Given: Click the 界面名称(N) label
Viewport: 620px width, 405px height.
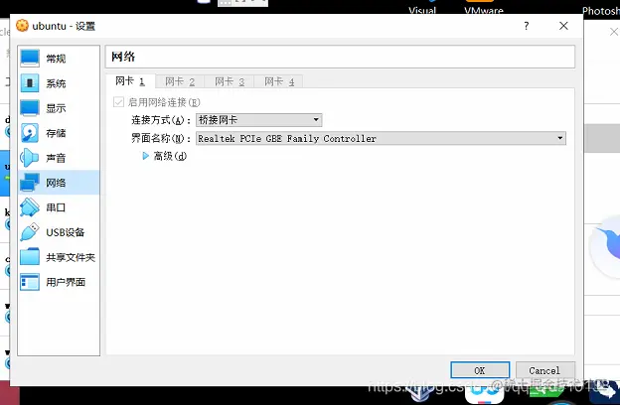Looking at the screenshot, I should (161, 138).
